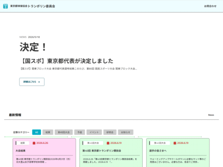Click the teal T logo icon in header

pos(6,6)
